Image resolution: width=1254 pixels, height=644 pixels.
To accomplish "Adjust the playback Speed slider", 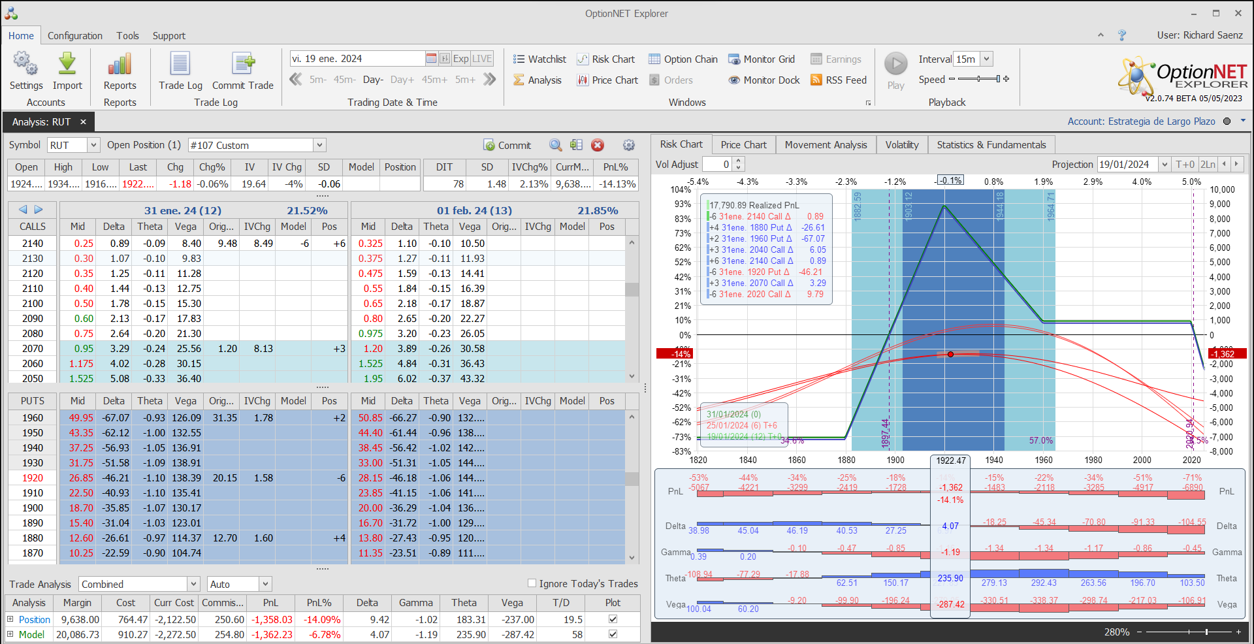I will [x=978, y=79].
